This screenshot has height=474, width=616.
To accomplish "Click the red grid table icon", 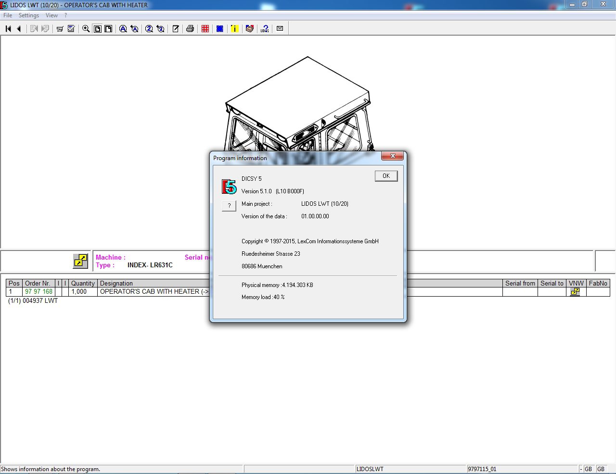I will [x=205, y=28].
